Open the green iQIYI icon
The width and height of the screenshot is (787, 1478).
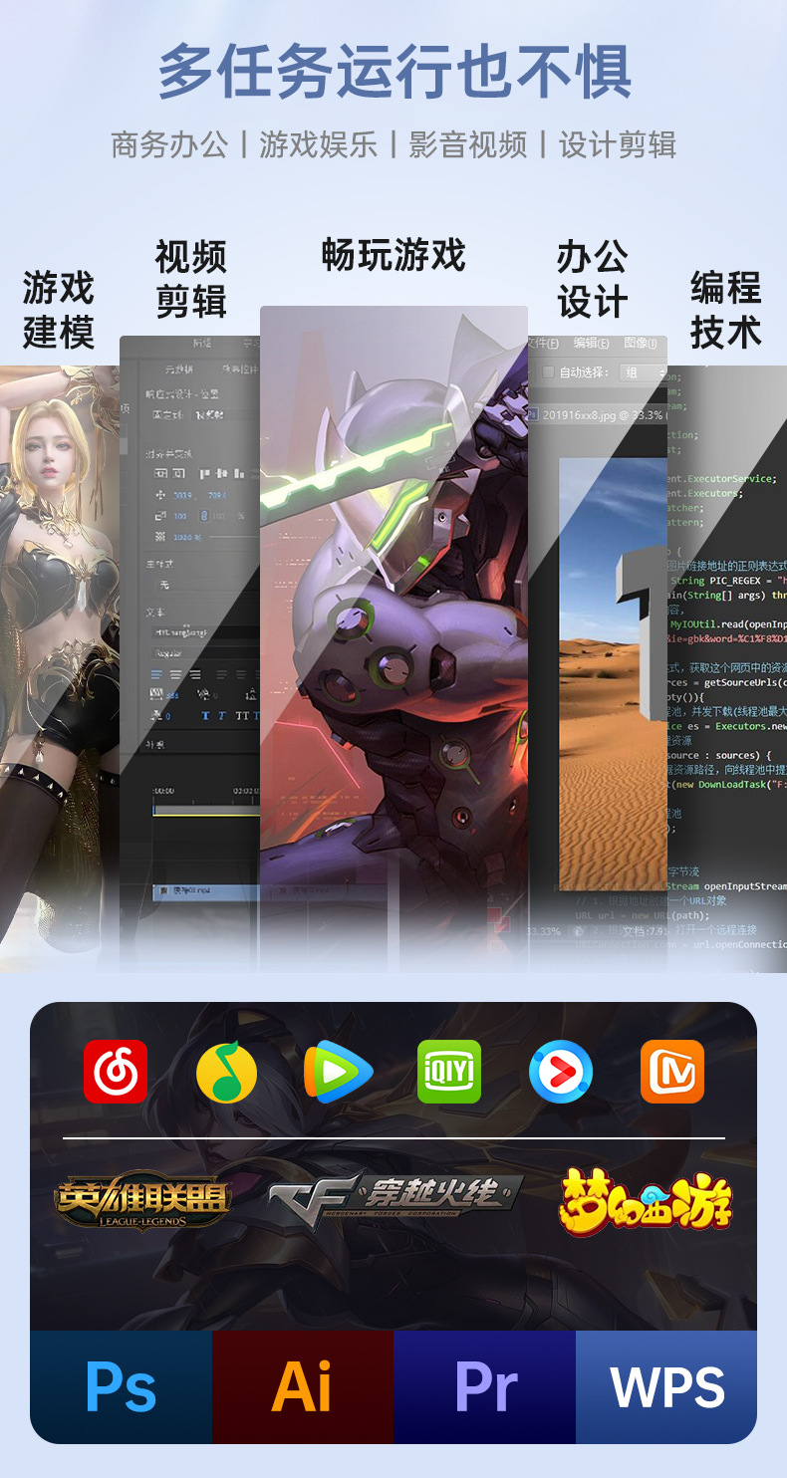(x=449, y=1072)
